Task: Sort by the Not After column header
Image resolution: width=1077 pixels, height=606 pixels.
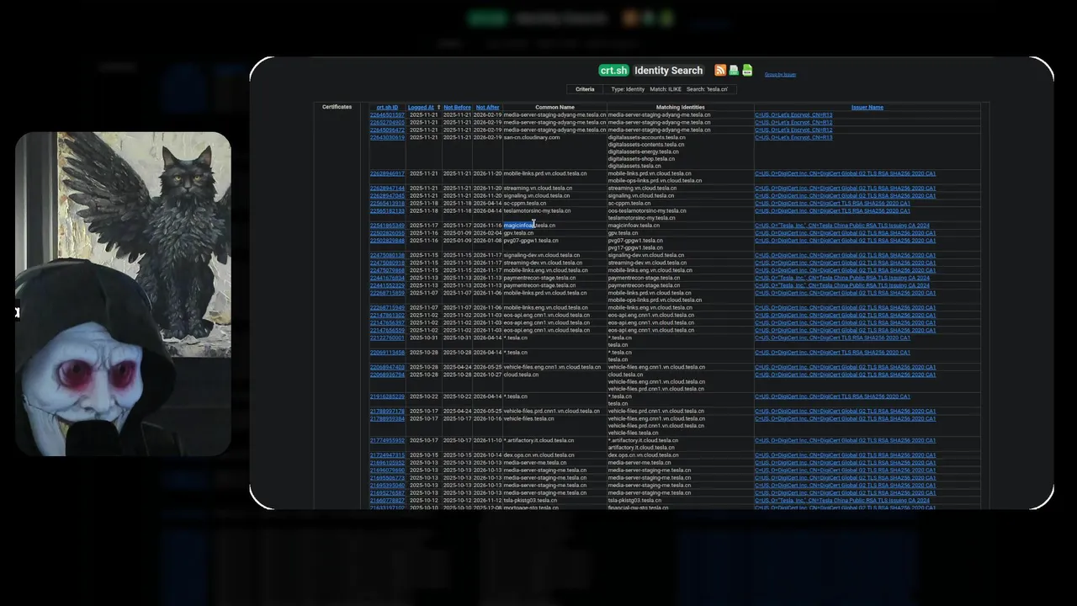Action: tap(487, 108)
